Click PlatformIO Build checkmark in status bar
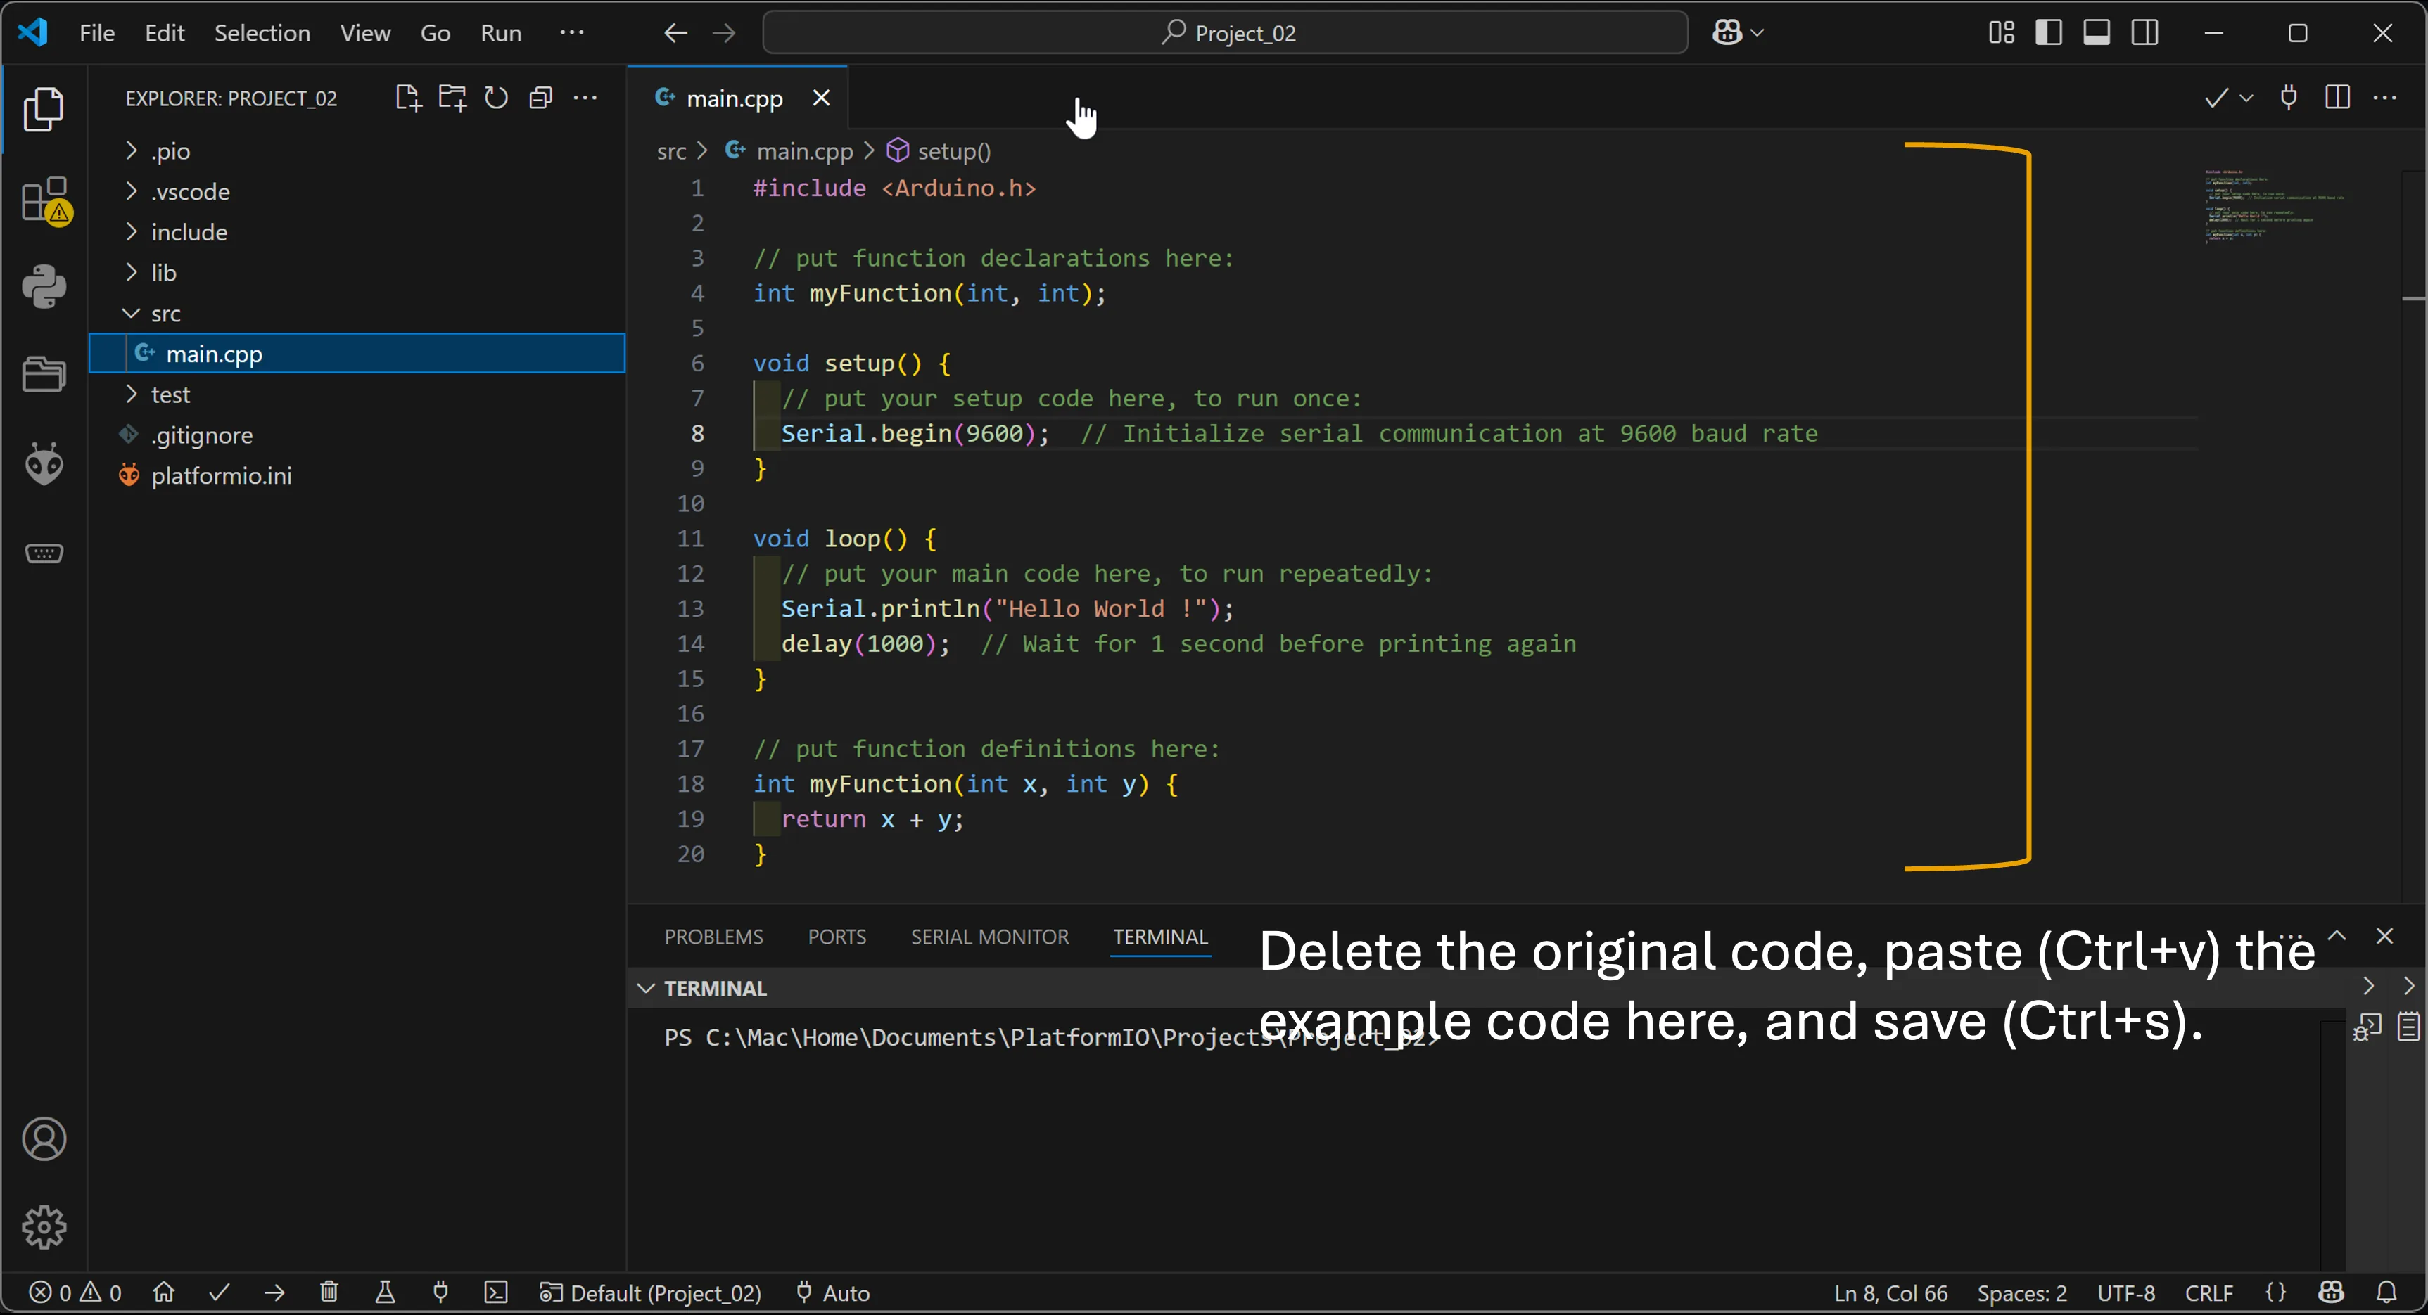Image resolution: width=2428 pixels, height=1315 pixels. click(x=220, y=1292)
